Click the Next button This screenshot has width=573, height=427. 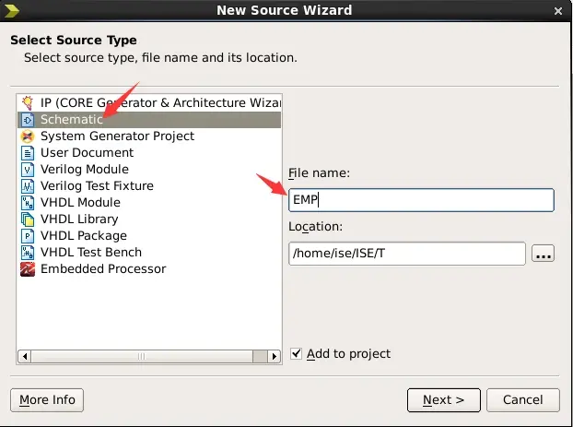(x=444, y=400)
